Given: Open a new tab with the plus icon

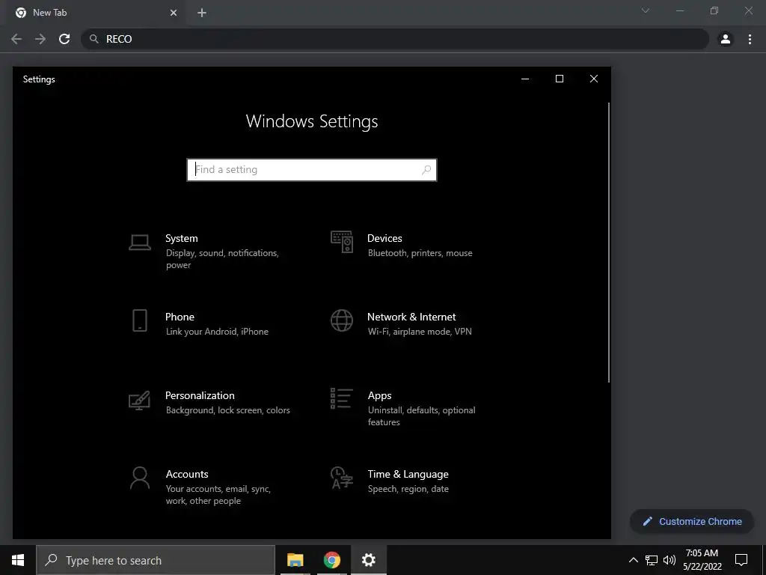Looking at the screenshot, I should tap(202, 13).
